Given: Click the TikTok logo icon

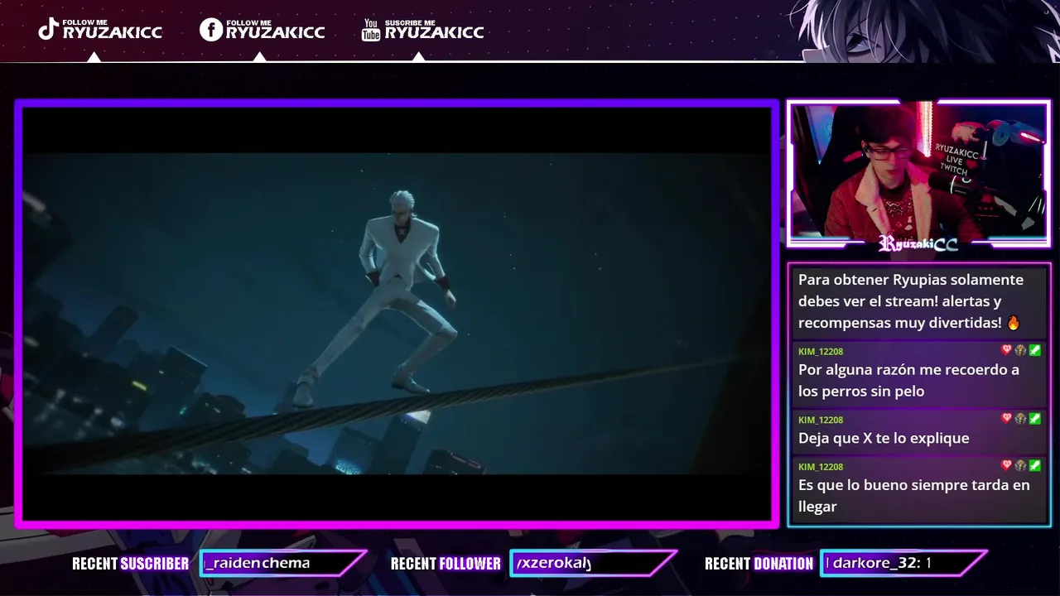Looking at the screenshot, I should coord(48,29).
